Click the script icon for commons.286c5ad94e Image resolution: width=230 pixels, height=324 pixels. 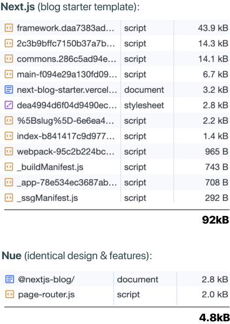[x=9, y=59]
